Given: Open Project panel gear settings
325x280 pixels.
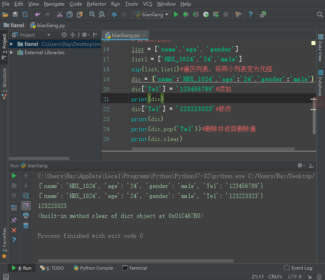Looking at the screenshot, I should pos(85,35).
